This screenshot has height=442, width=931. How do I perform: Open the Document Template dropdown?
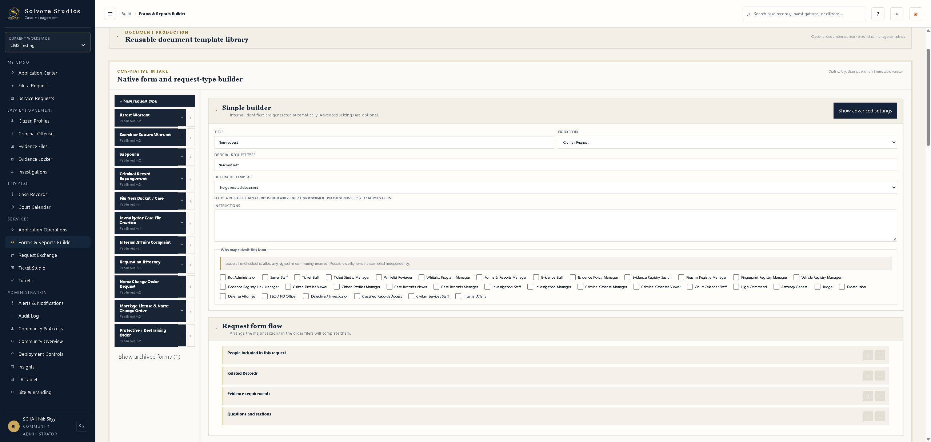point(556,187)
